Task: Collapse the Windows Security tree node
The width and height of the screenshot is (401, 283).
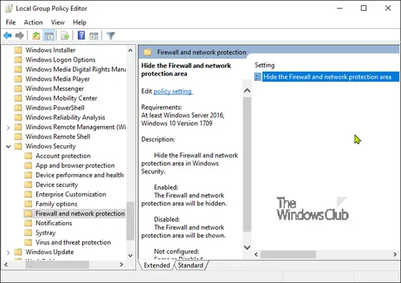Action: [x=8, y=147]
